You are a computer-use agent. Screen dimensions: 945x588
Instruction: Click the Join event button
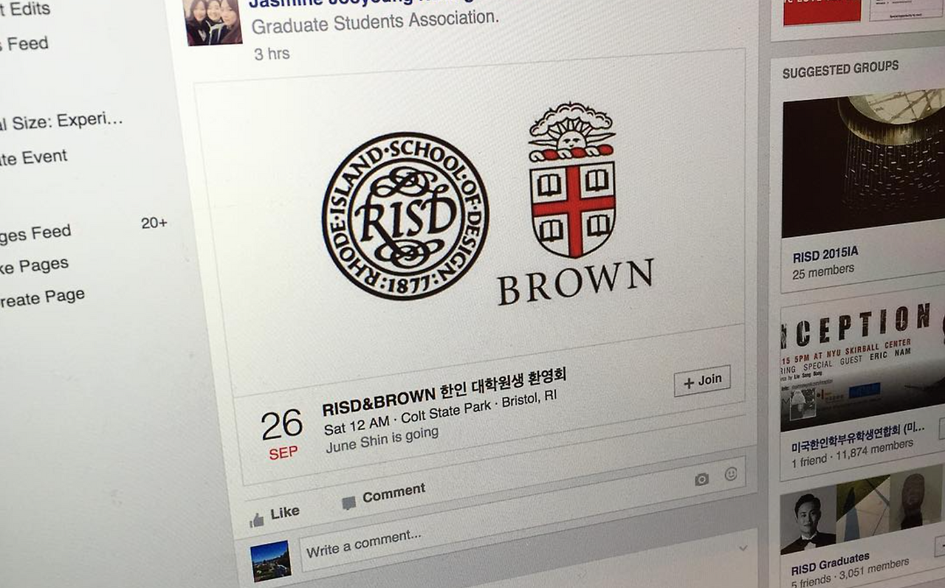click(702, 381)
